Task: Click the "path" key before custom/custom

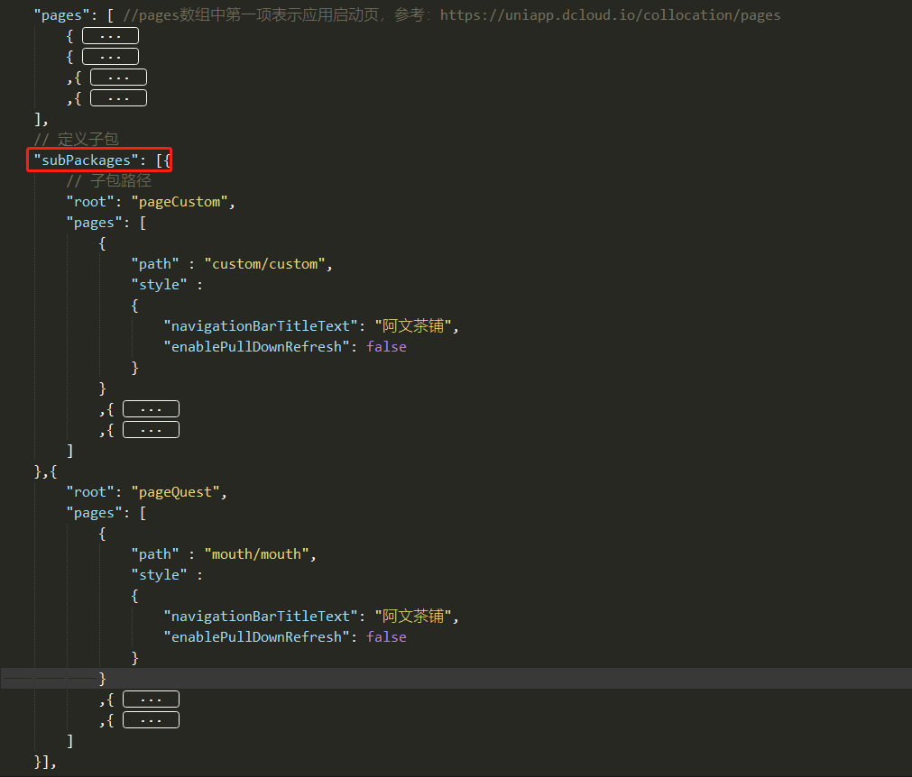Action: click(155, 264)
